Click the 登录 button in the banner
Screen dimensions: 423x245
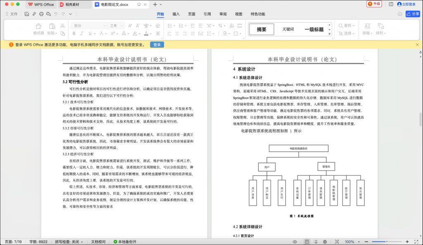pyautogui.click(x=157, y=44)
